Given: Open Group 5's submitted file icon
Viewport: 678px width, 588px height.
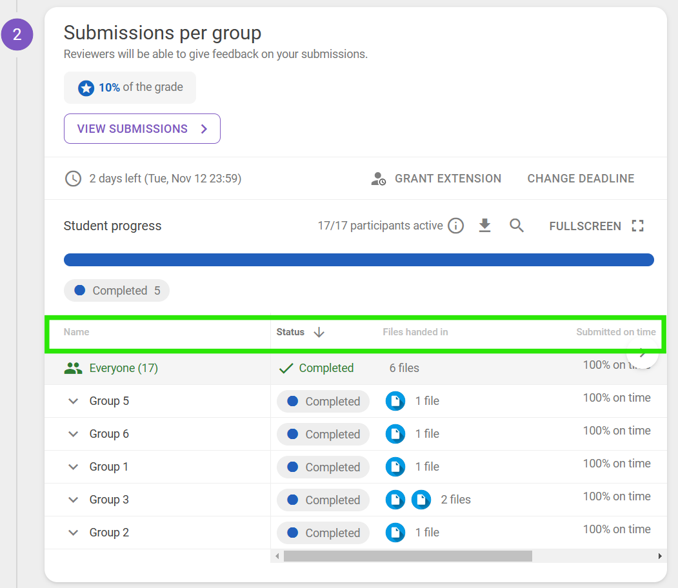Looking at the screenshot, I should (395, 401).
